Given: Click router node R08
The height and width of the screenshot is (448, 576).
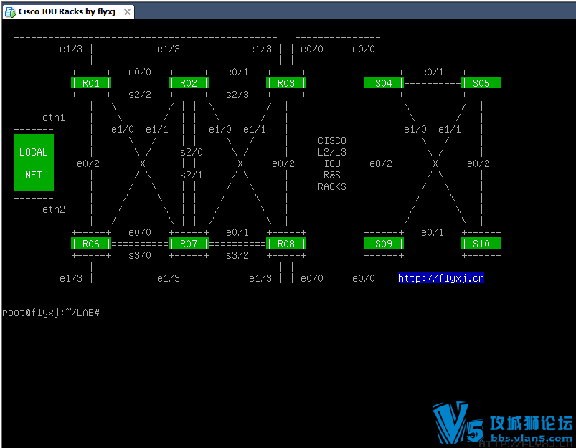Looking at the screenshot, I should point(286,244).
